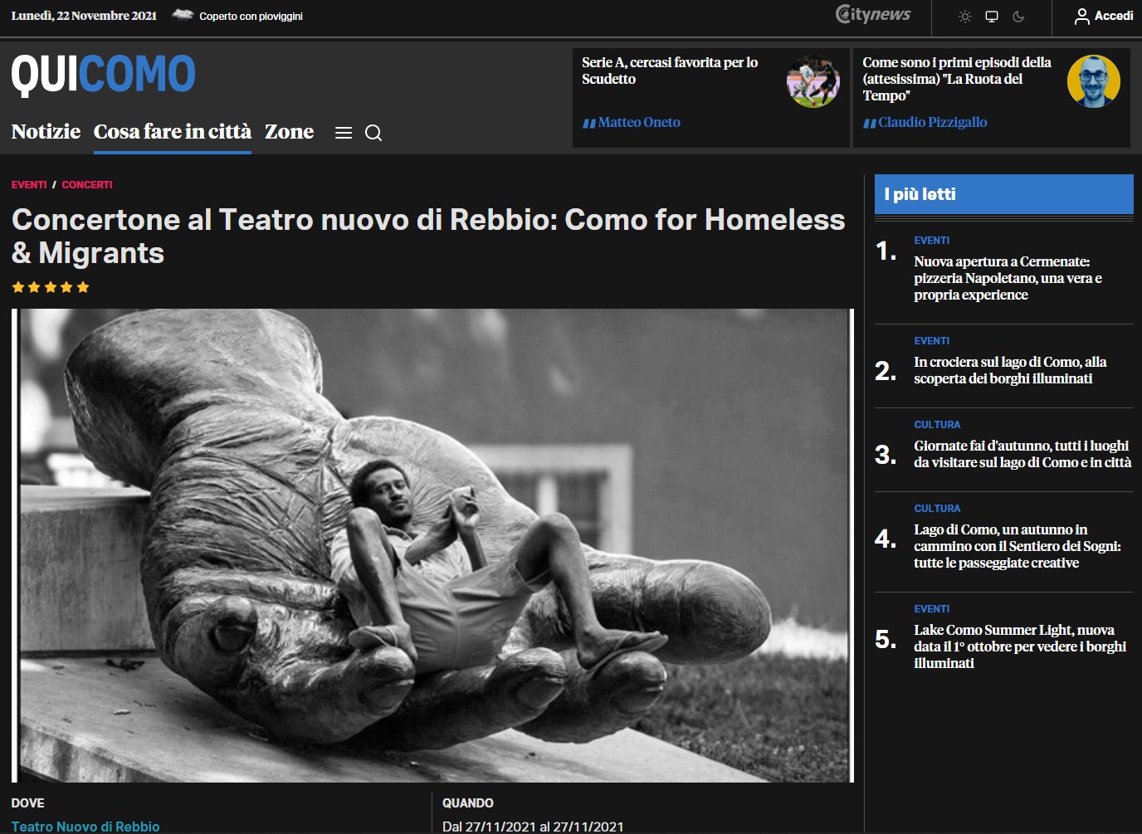Viewport: 1142px width, 834px height.
Task: Go to Concerti breadcrumb
Action: 87,185
